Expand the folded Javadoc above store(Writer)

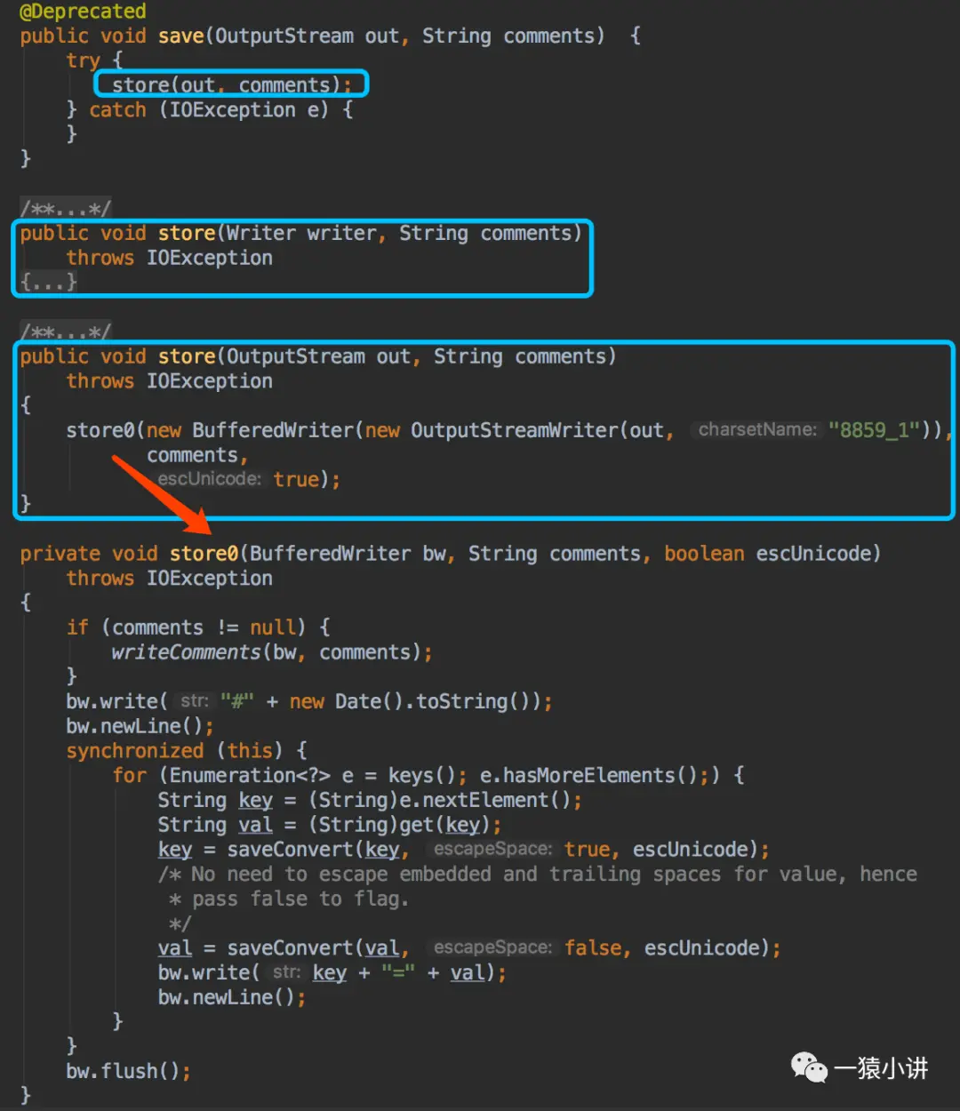pyautogui.click(x=66, y=209)
